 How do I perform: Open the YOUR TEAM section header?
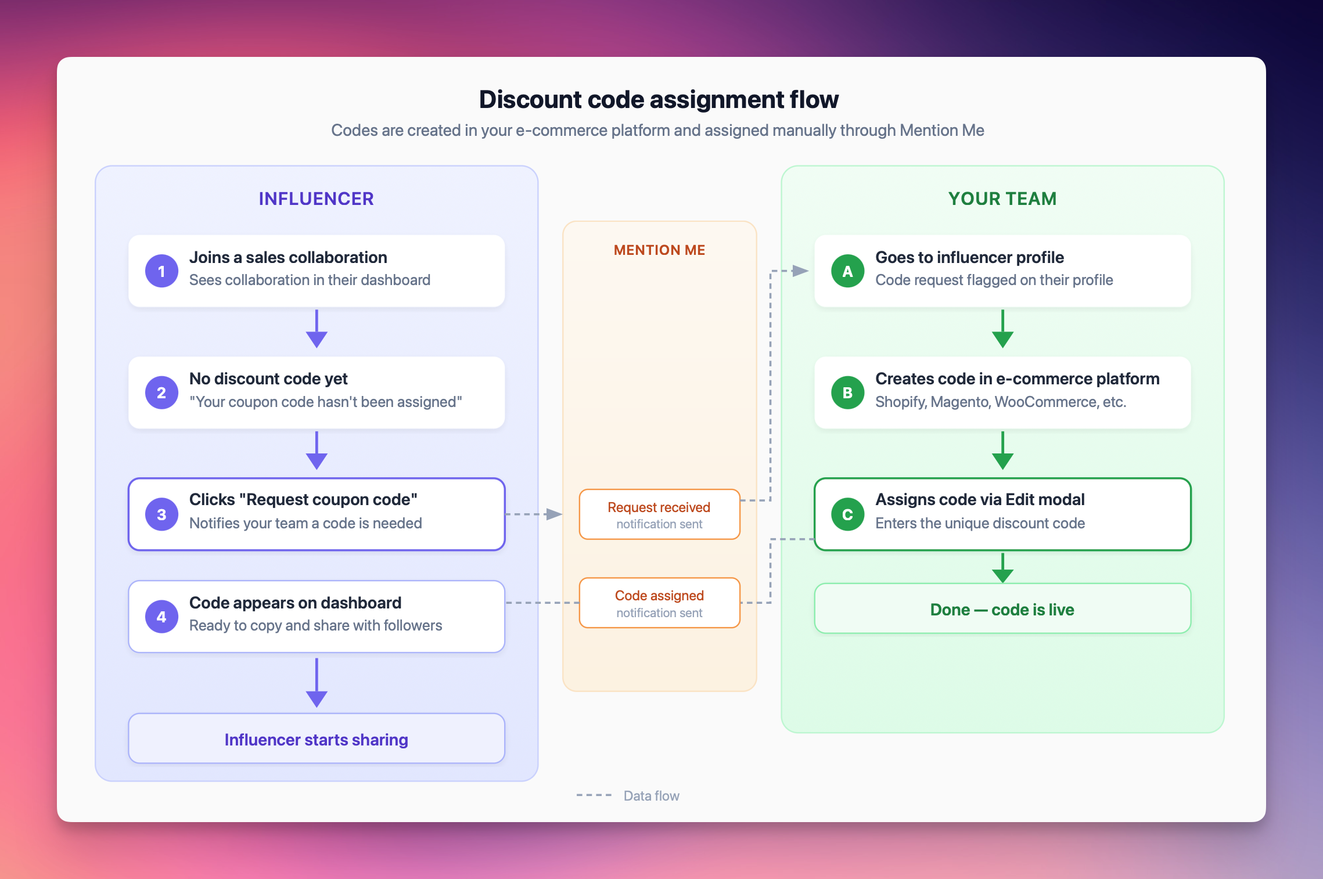1002,199
